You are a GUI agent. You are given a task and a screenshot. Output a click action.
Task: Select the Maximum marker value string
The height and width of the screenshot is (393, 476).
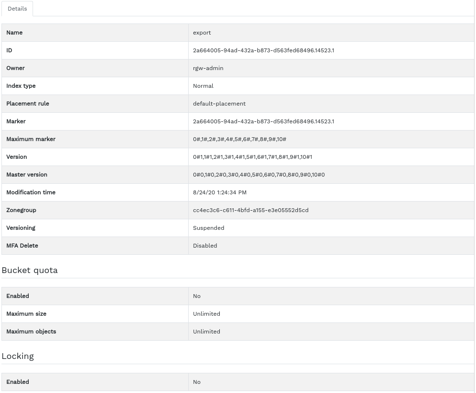(239, 139)
